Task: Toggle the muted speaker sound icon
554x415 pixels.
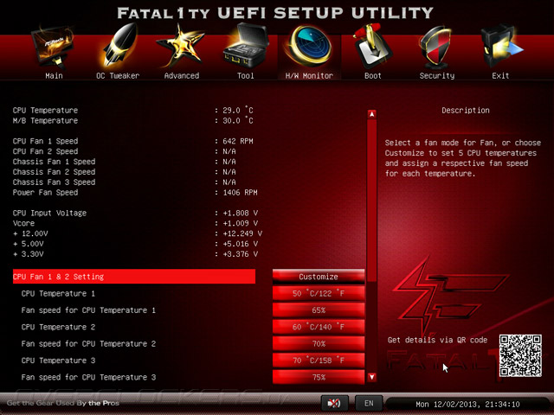Action: tap(334, 403)
